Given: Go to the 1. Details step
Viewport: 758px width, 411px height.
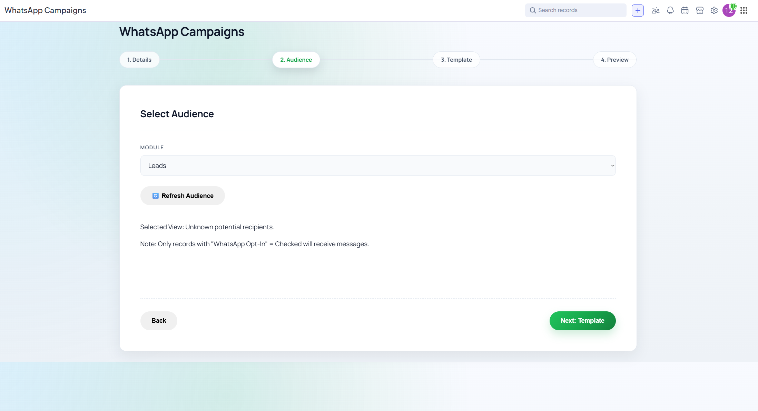Looking at the screenshot, I should (x=139, y=60).
